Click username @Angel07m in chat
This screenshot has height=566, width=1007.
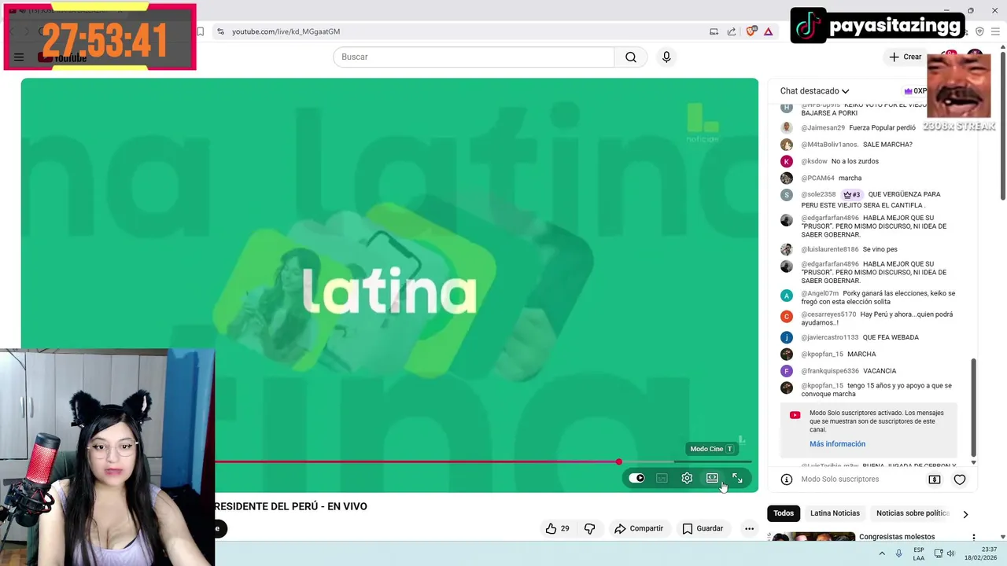[820, 294]
